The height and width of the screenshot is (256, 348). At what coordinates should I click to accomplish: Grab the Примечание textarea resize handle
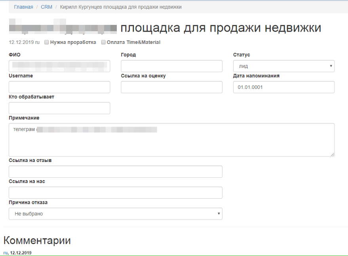(x=332, y=154)
